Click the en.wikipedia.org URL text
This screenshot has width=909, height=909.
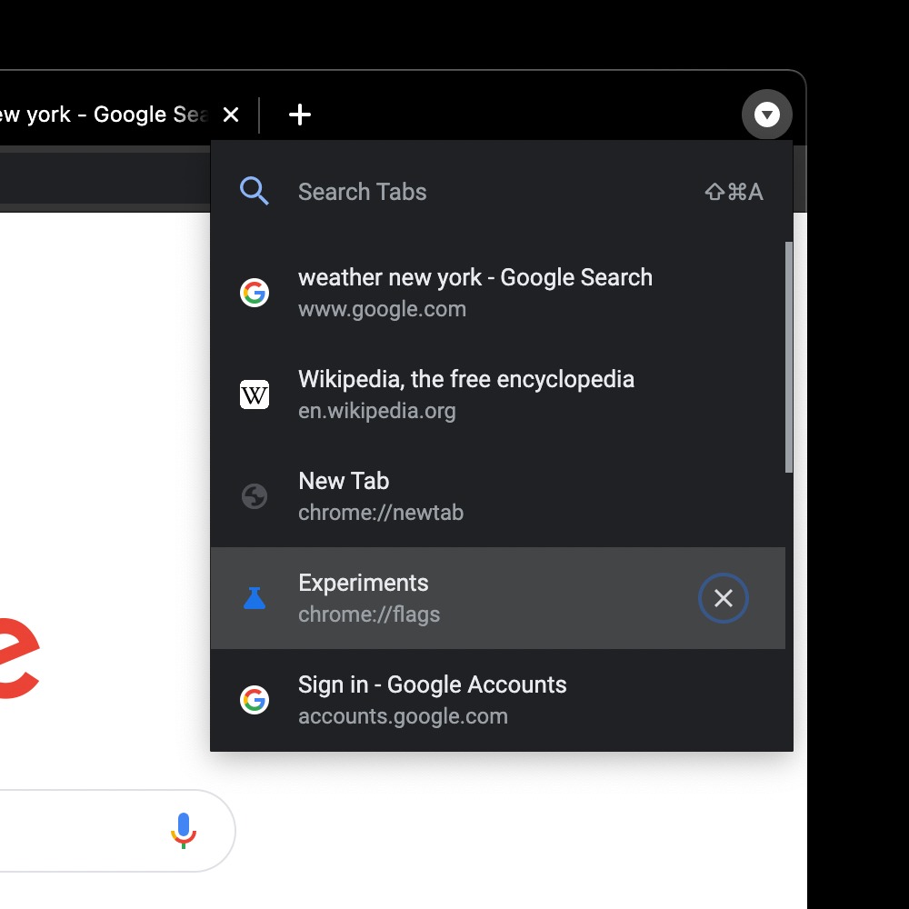coord(377,411)
